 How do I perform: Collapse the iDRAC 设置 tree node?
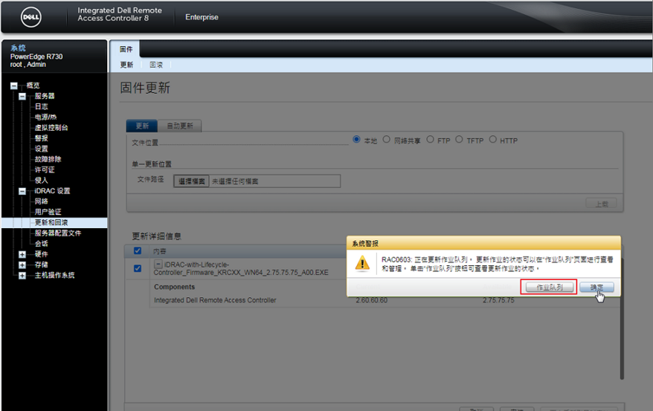pos(22,191)
